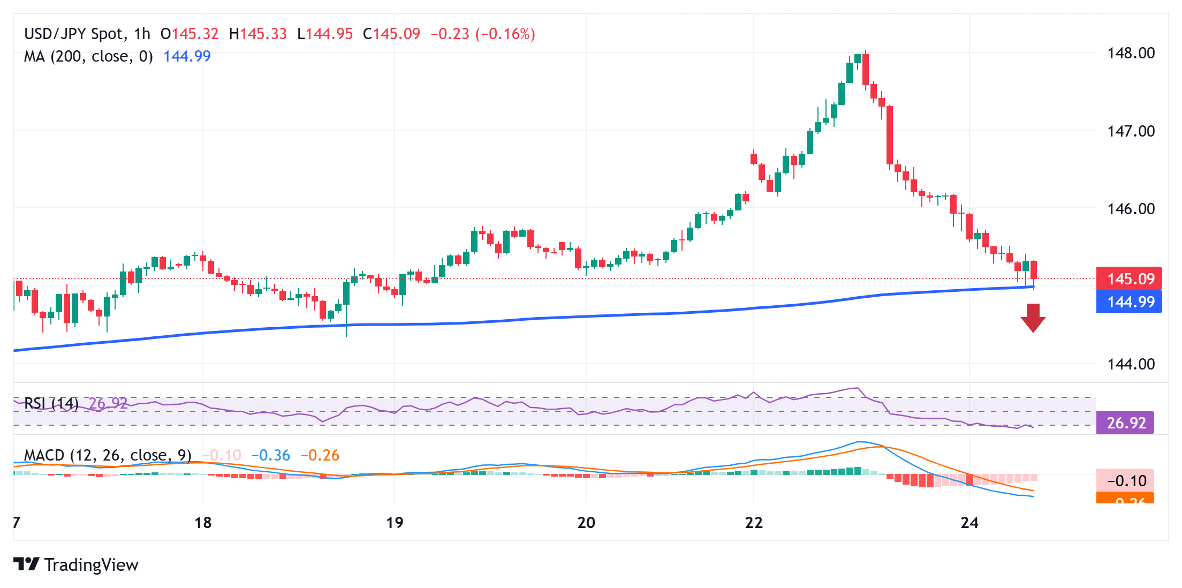Open the MACD (12, 26, close, 9) legend
This screenshot has width=1182, height=588.
pyautogui.click(x=108, y=455)
